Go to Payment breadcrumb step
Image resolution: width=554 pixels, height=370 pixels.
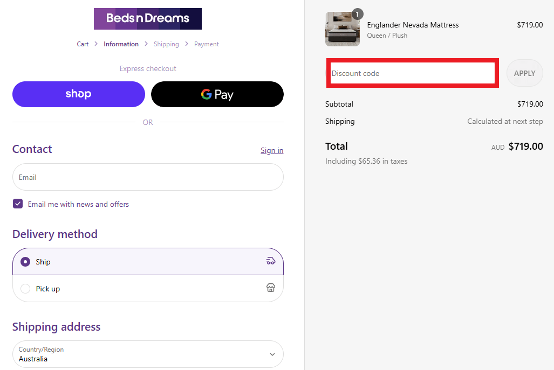click(207, 44)
